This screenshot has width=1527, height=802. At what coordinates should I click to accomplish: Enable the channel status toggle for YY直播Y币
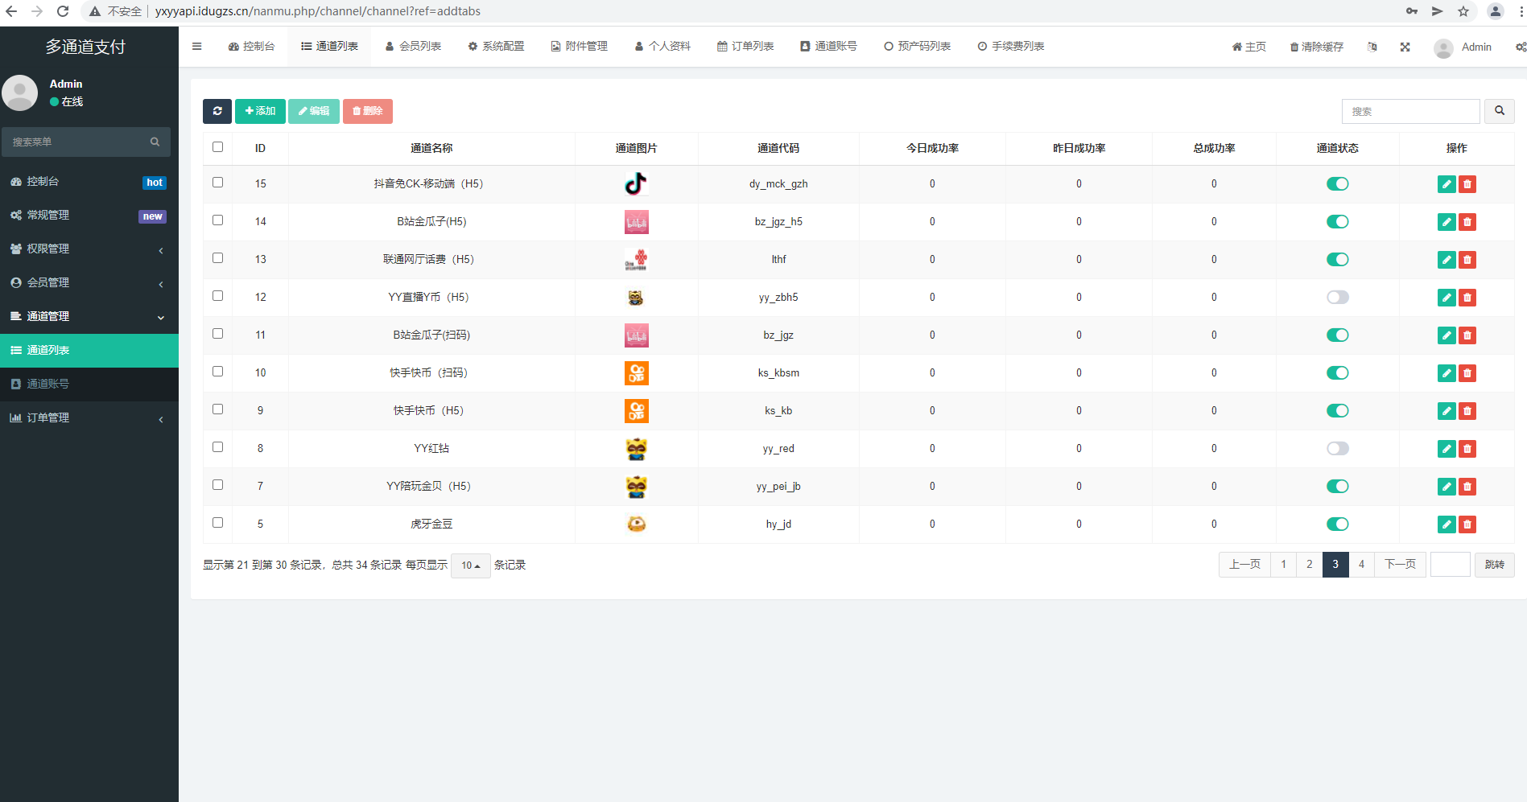click(x=1337, y=298)
